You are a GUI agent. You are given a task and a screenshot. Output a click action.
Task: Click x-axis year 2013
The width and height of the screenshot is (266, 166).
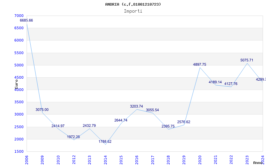click(89, 160)
